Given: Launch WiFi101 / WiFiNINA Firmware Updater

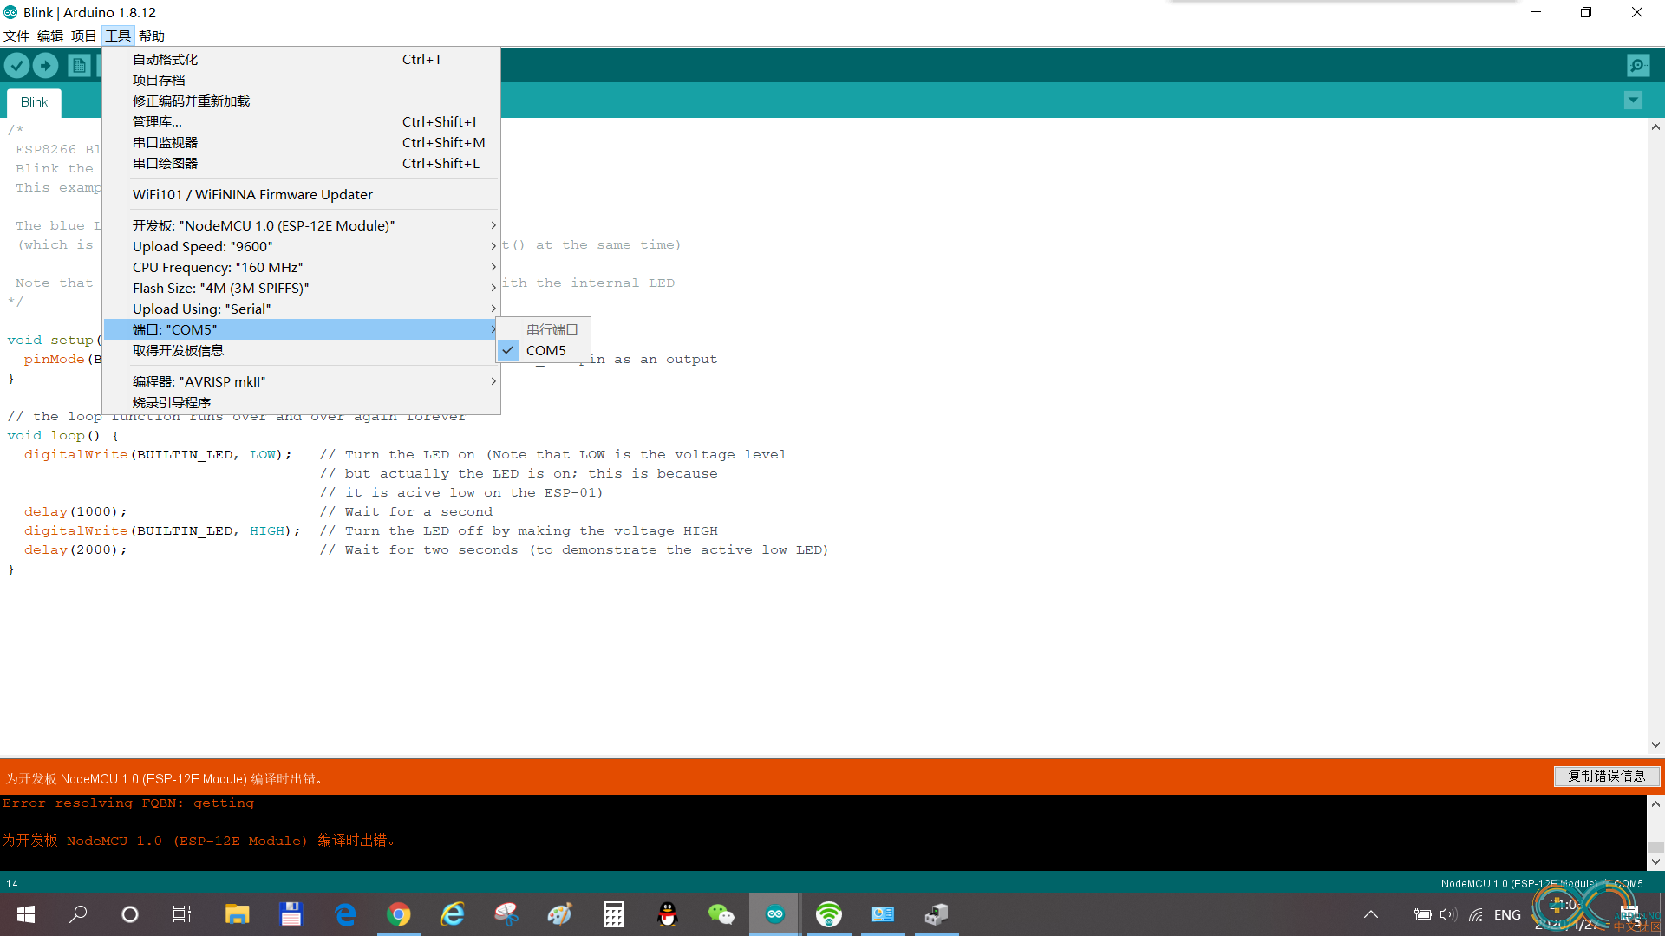Looking at the screenshot, I should 301,194.
